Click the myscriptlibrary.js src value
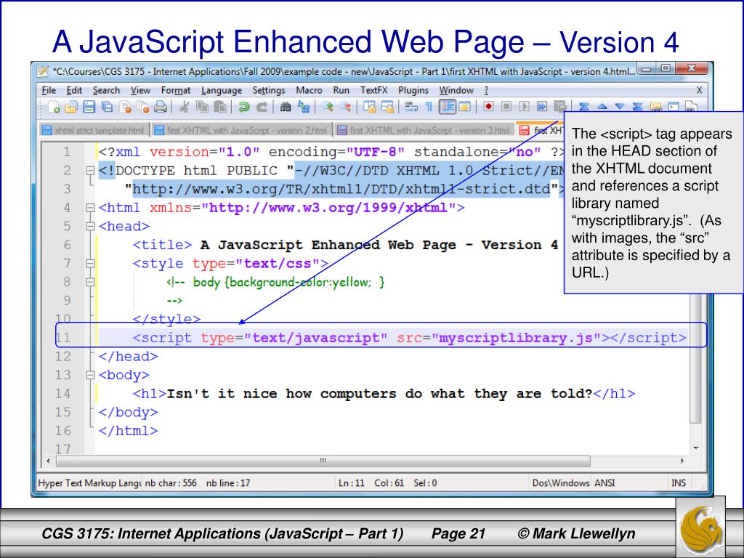 516,338
